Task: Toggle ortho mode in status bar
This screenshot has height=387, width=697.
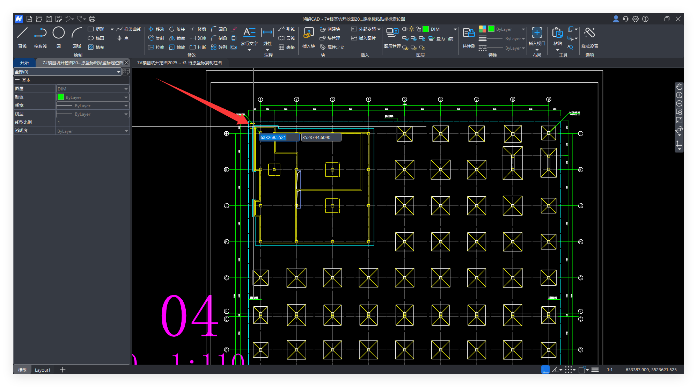Action: 545,370
